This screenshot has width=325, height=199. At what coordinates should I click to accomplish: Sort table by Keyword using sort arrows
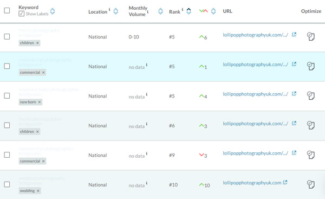click(53, 11)
